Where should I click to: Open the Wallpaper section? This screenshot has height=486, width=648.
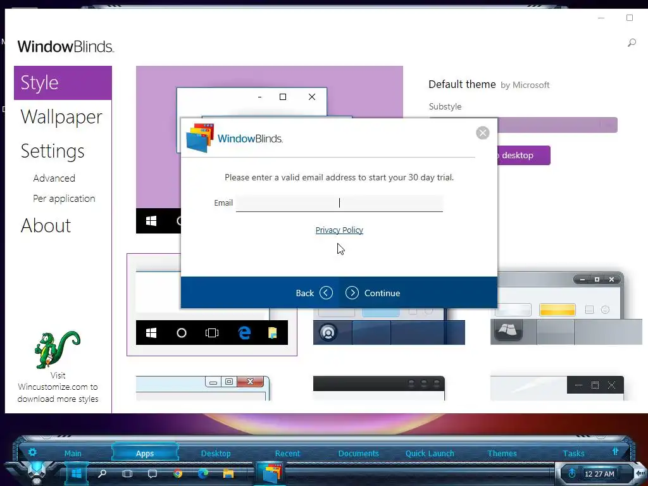(61, 117)
